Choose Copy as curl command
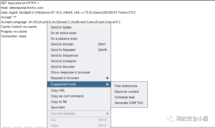Image resolution: width=215 pixels, height=128 pixels. [67, 96]
